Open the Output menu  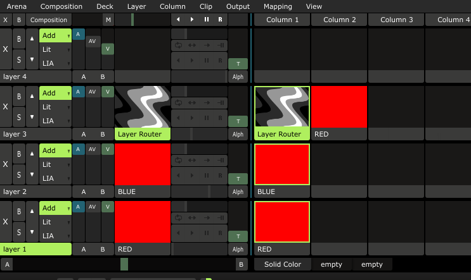tap(238, 6)
